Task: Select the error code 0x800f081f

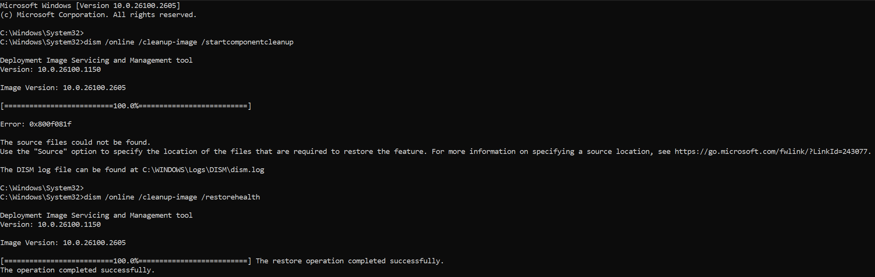Action: coord(50,124)
